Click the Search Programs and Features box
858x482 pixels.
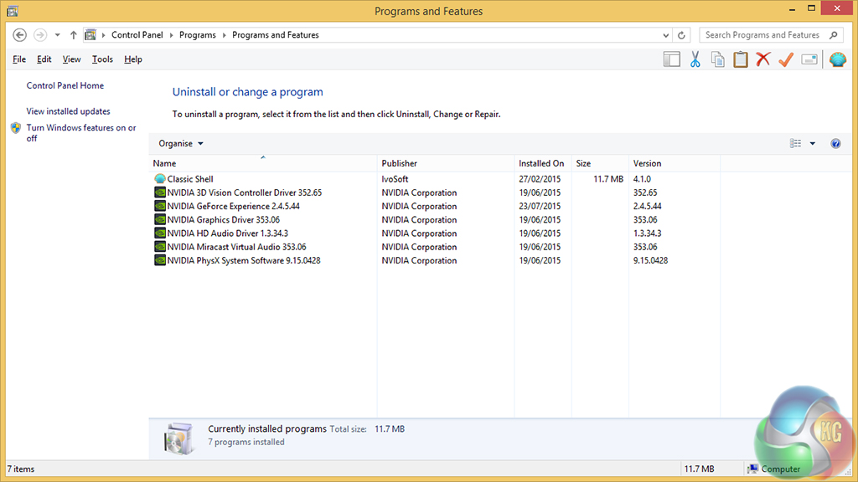pos(762,35)
